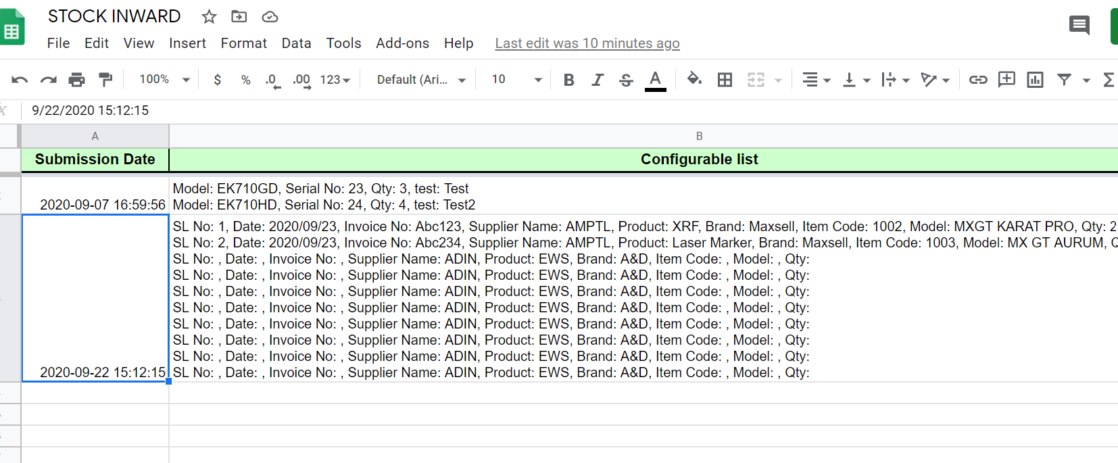This screenshot has height=463, width=1118.
Task: Expand the filter views arrow
Action: pyautogui.click(x=1086, y=80)
